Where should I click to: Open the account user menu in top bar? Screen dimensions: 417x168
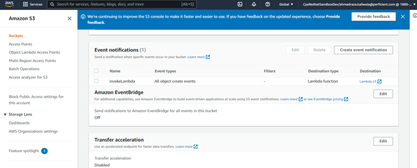[x=359, y=4]
